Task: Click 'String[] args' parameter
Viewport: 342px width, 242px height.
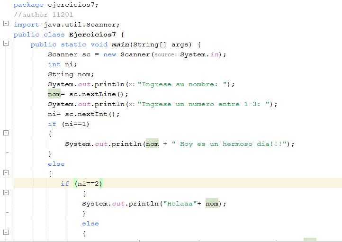Action: 162,45
